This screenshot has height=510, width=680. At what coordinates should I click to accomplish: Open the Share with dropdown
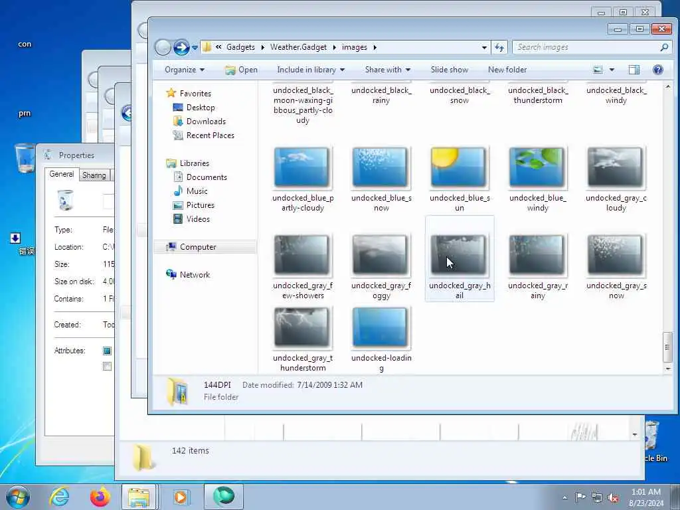[387, 70]
